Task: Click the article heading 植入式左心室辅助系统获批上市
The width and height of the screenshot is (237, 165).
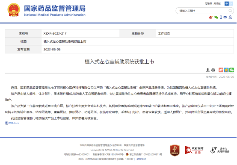Action: [119, 62]
